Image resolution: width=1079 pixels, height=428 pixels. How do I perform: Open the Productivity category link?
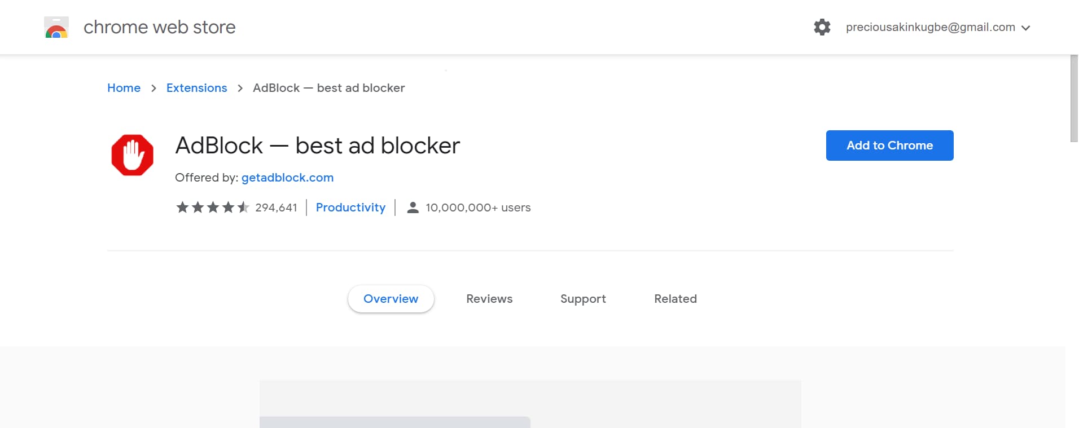(350, 208)
